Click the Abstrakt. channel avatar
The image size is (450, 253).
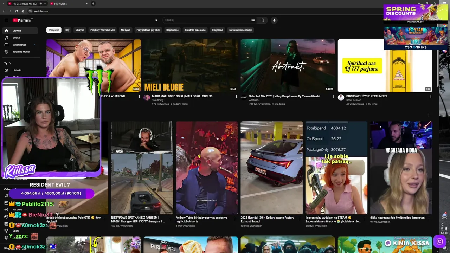pos(244,98)
